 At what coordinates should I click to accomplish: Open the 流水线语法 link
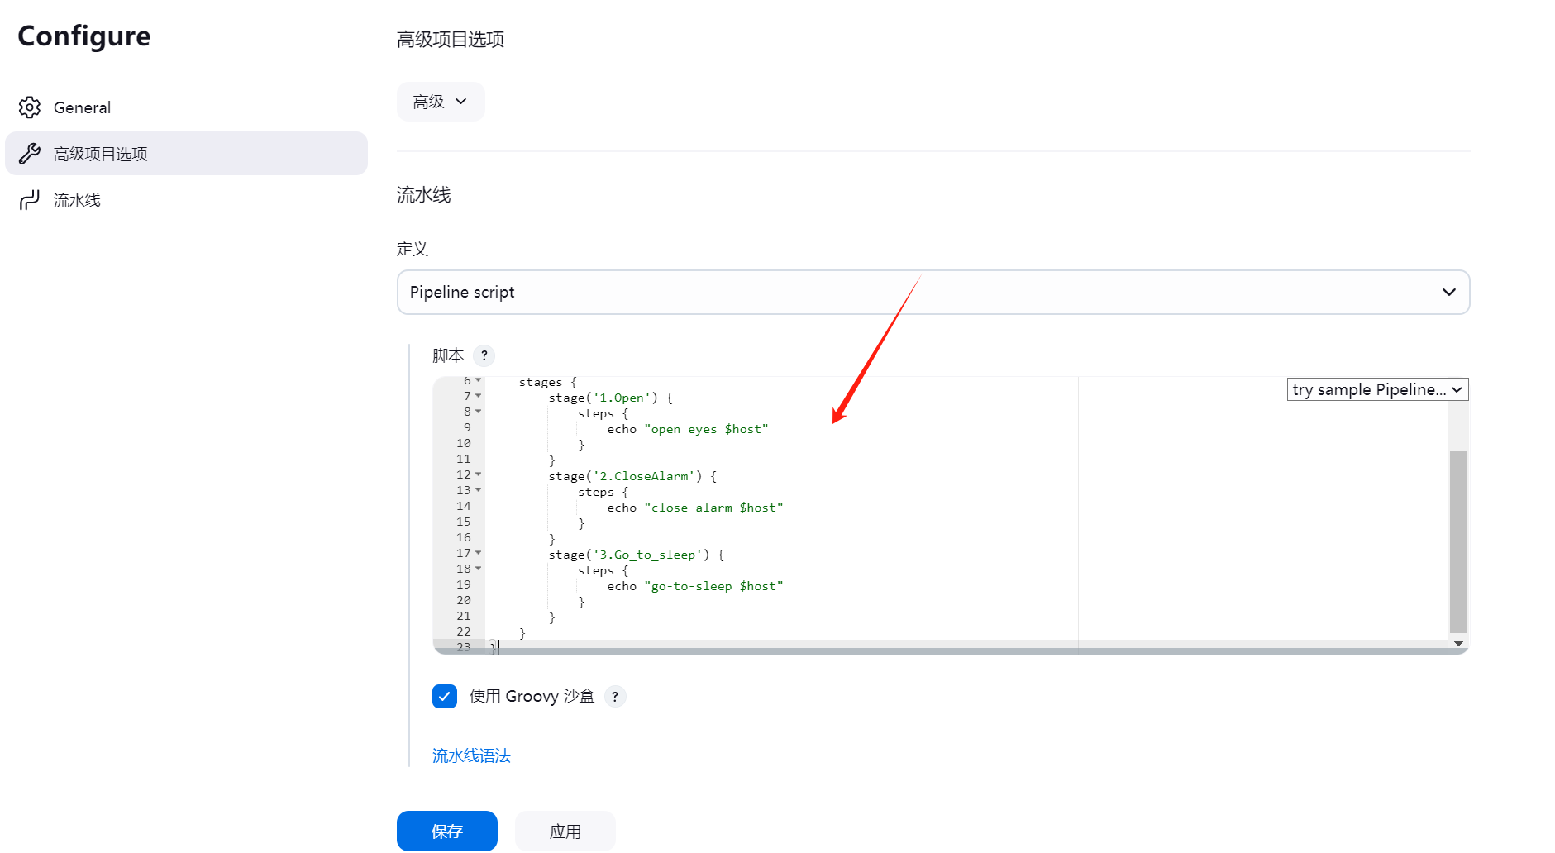[471, 755]
